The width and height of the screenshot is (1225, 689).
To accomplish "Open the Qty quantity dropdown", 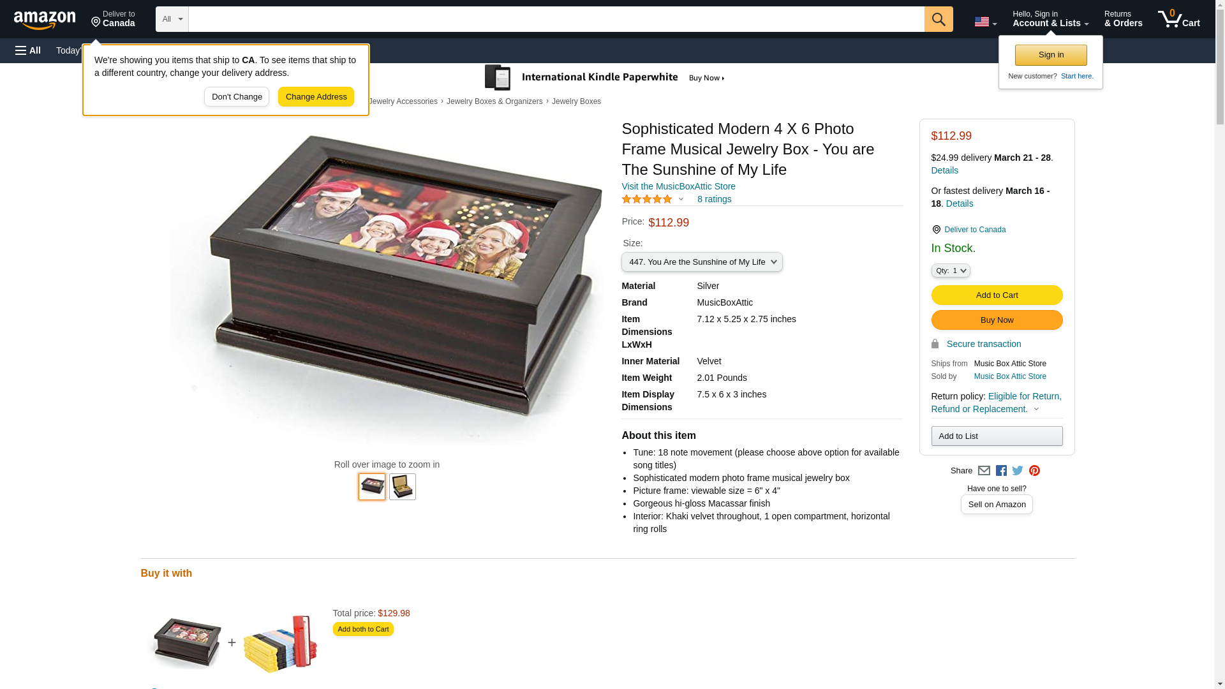I will 950,270.
